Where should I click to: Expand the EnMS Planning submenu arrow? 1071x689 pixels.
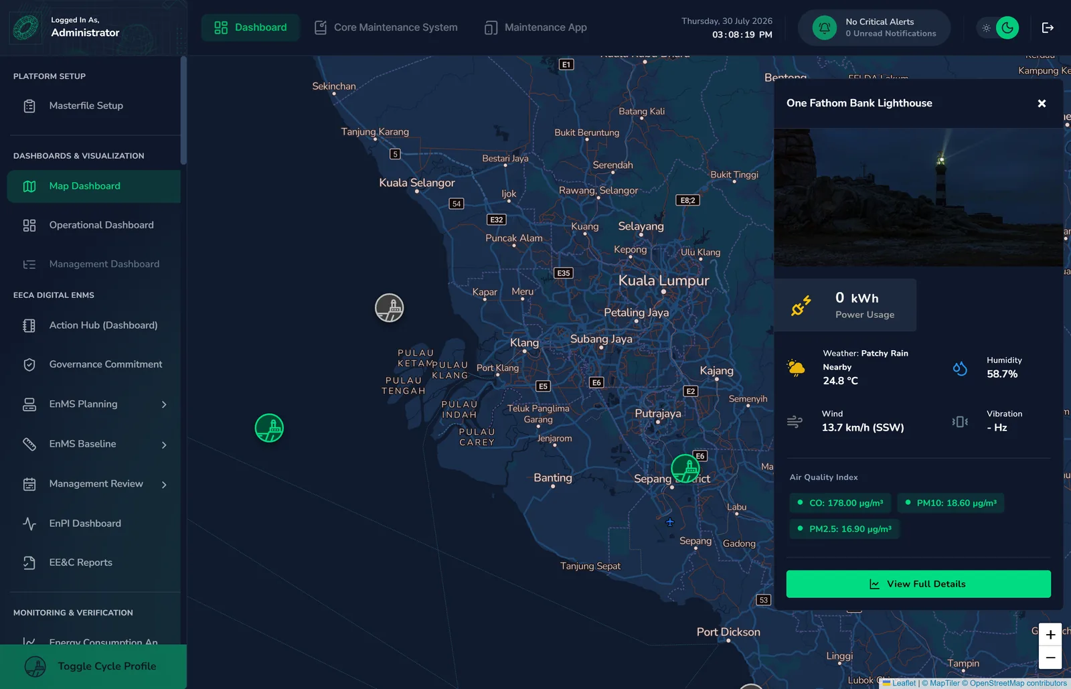click(x=164, y=404)
